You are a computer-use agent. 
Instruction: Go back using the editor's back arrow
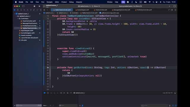(x=47, y=10)
